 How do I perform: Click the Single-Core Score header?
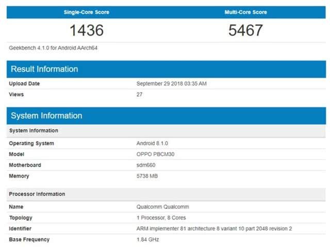pyautogui.click(x=87, y=12)
